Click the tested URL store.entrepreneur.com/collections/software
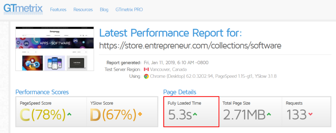 pos(190,45)
